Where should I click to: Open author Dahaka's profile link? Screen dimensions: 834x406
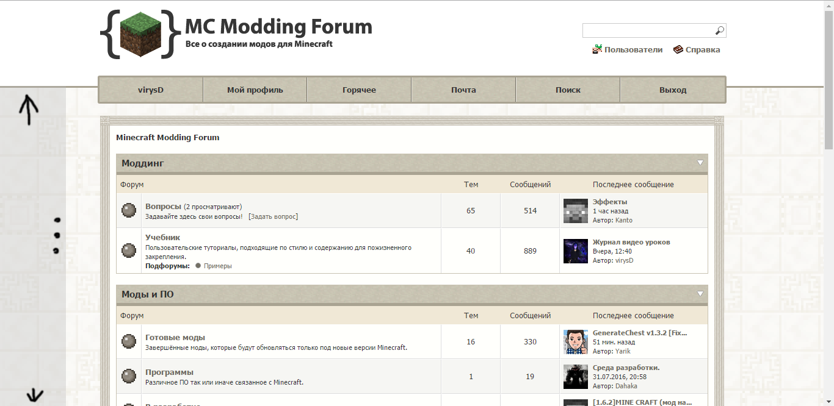pyautogui.click(x=626, y=386)
